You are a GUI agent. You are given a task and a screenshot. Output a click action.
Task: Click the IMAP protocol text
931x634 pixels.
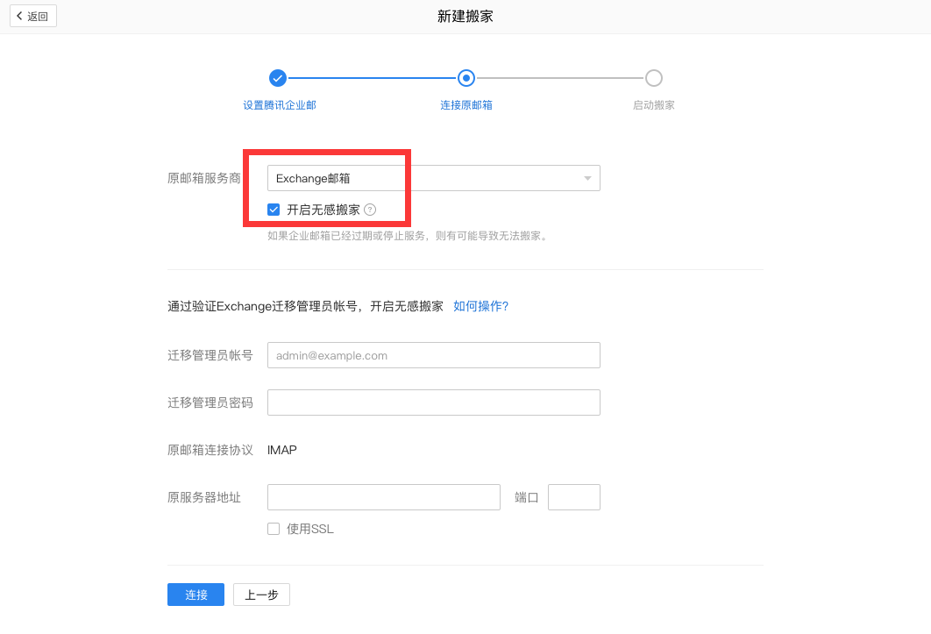(282, 450)
